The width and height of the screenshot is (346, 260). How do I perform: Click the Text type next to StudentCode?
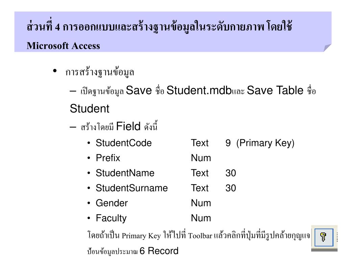tap(199, 143)
